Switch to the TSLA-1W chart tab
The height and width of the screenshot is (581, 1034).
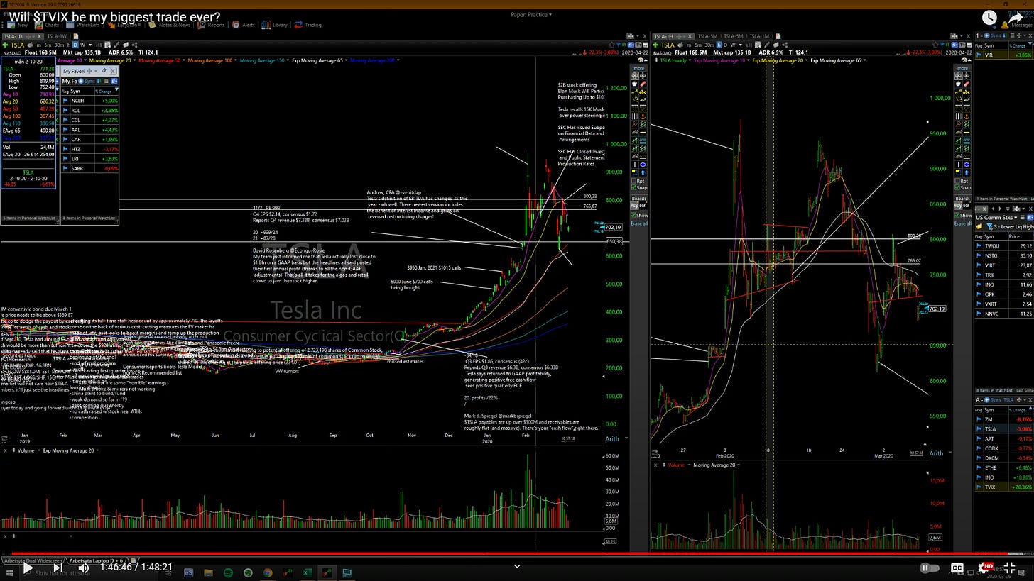[57, 36]
